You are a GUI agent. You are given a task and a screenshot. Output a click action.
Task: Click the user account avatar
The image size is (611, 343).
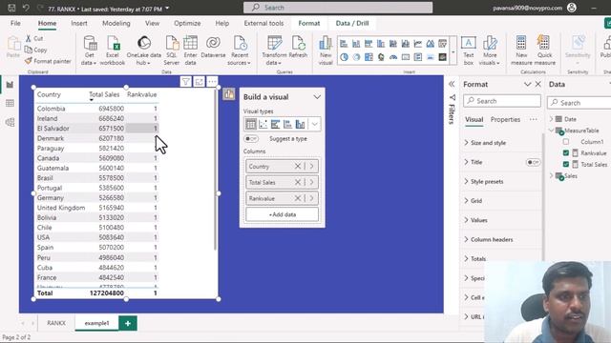[572, 8]
